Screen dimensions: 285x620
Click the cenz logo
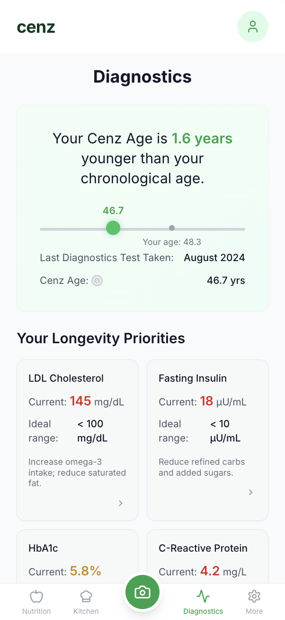(x=36, y=27)
